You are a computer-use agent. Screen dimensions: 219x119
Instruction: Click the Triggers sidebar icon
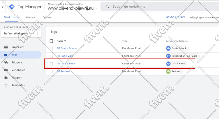tap(6, 62)
